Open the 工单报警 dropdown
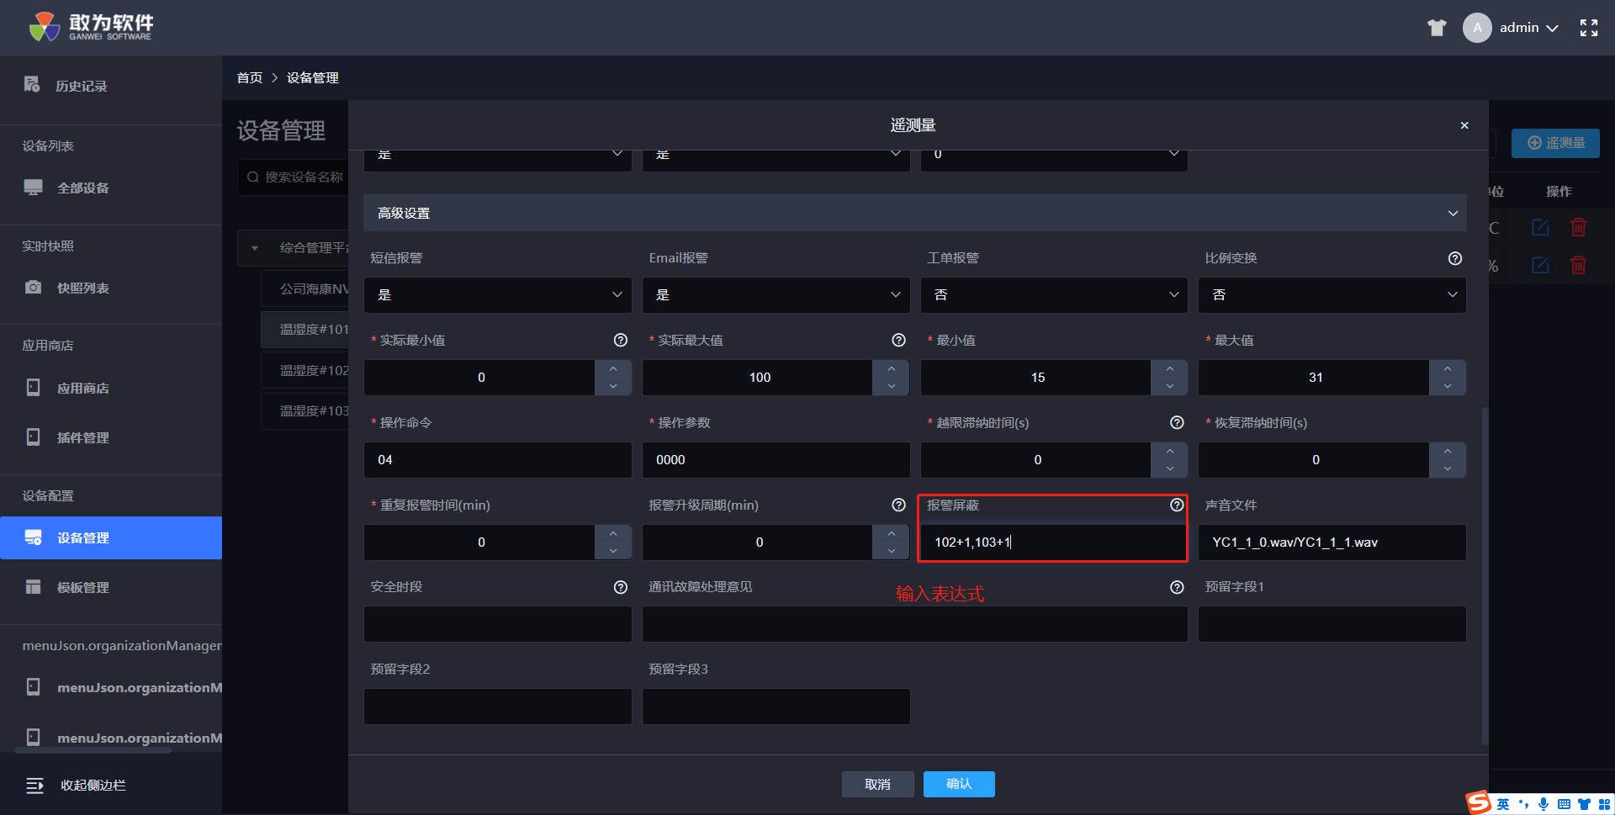Viewport: 1615px width, 815px height. coord(1054,295)
